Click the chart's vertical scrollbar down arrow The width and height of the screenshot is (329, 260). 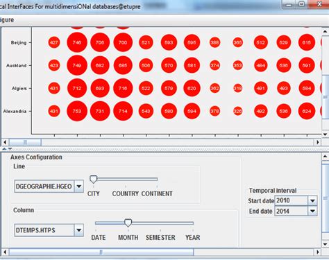[325, 135]
